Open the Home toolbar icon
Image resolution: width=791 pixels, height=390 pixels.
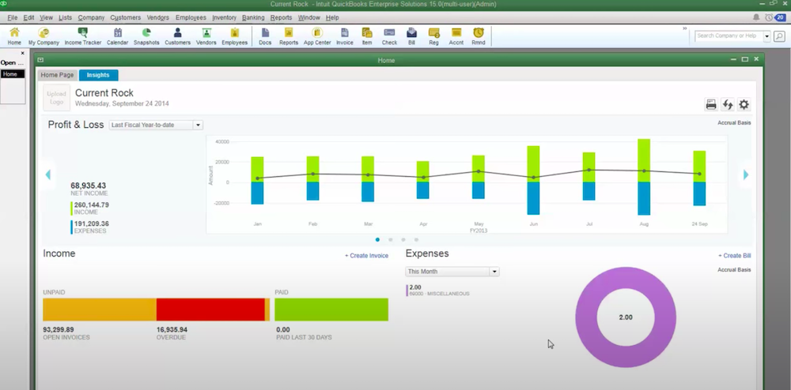14,36
